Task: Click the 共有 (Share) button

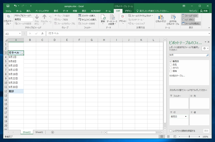Action: pos(204,11)
